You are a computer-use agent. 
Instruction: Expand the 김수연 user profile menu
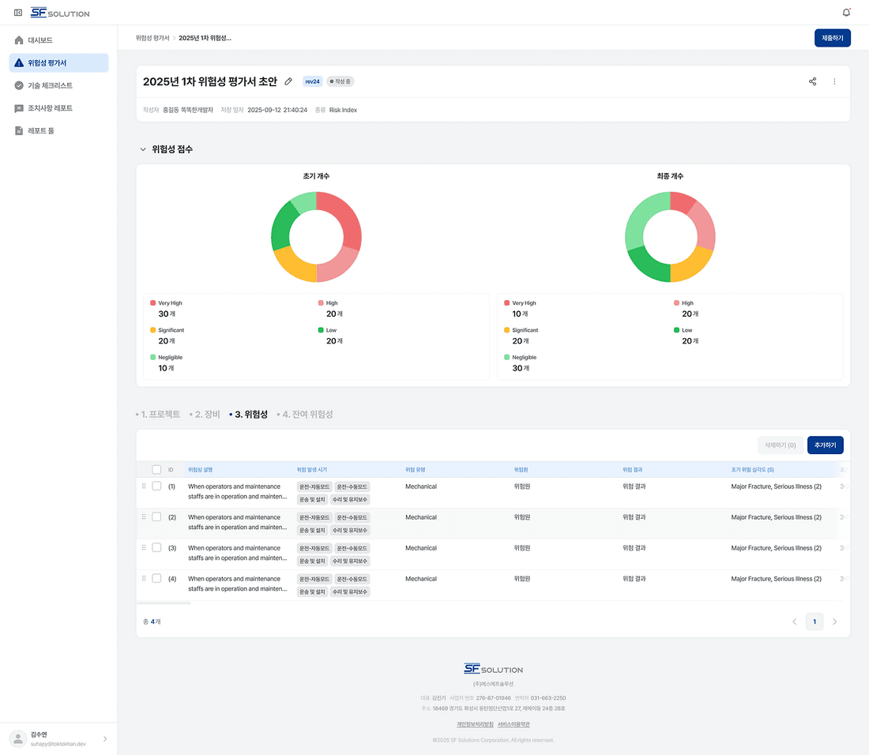[105, 738]
